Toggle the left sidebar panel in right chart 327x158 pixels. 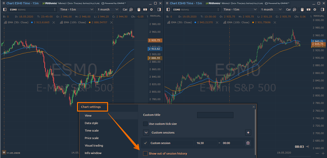168,9
